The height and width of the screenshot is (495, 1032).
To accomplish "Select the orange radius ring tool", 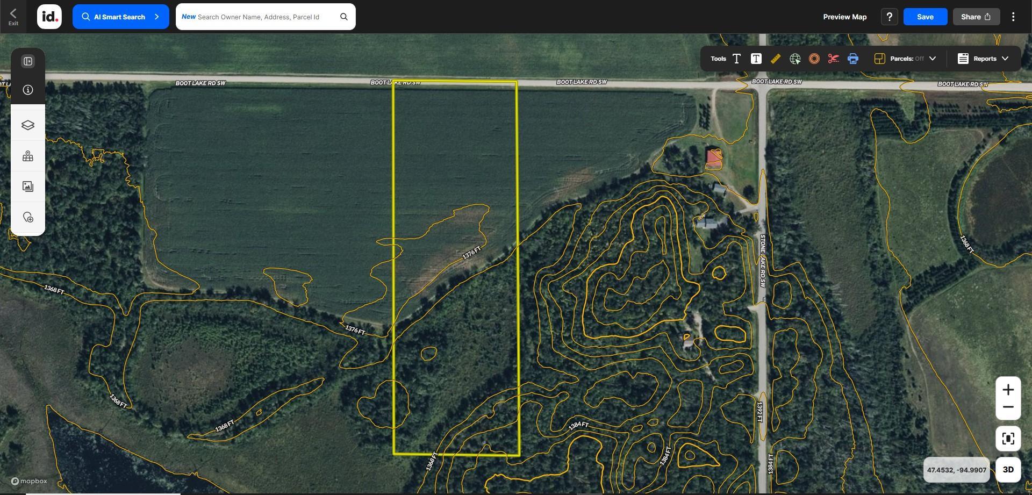I will (814, 59).
